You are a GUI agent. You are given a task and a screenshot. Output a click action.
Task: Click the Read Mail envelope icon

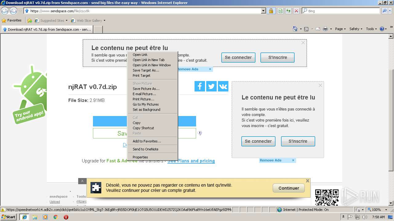[x=318, y=29]
